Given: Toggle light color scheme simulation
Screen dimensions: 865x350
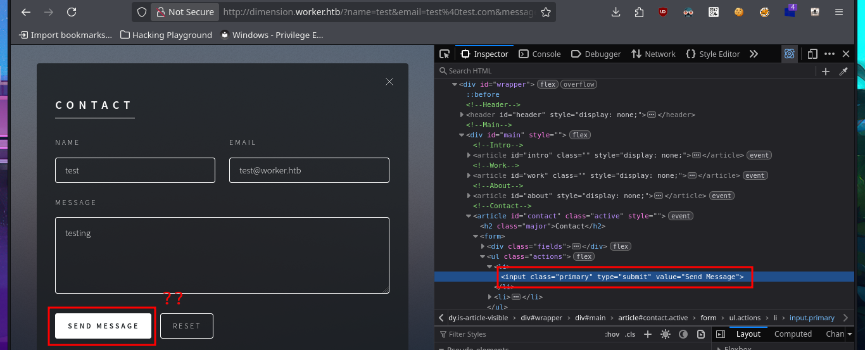Looking at the screenshot, I should click(666, 334).
